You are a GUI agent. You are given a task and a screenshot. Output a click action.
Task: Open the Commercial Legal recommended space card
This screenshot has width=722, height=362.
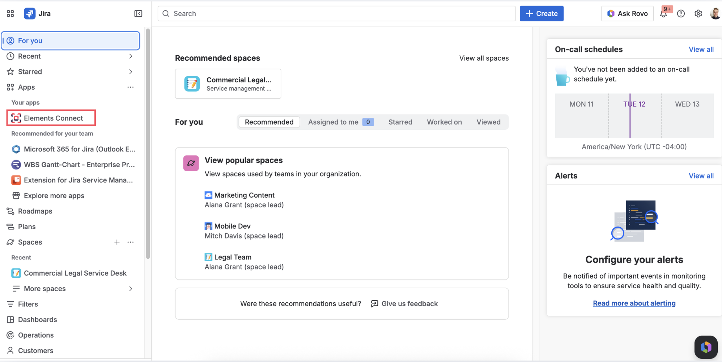pos(228,84)
